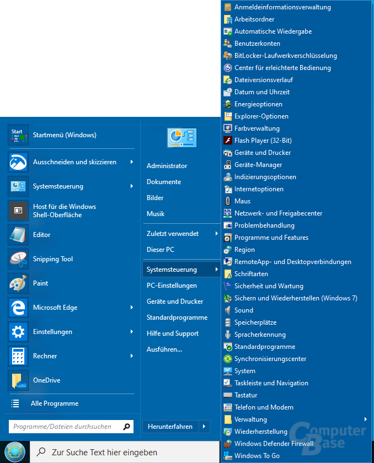Expand the Verwaltung submenu arrow
Viewport: 374px width, 463px height.
pyautogui.click(x=365, y=419)
